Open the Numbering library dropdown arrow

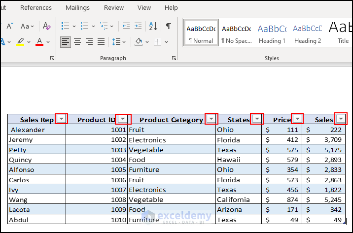94,26
